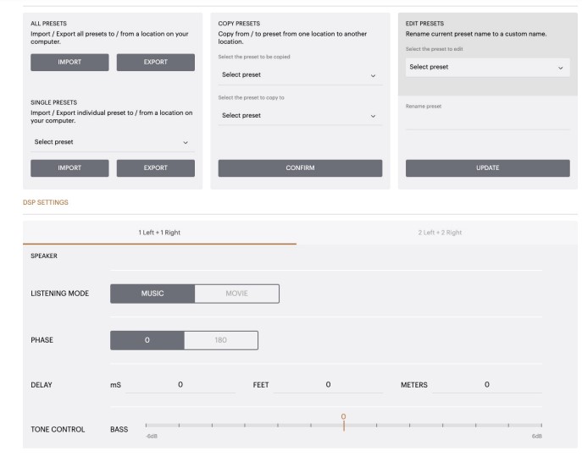Click the Bass tone control slider handle
Viewport: 582px width, 456px height.
click(344, 425)
